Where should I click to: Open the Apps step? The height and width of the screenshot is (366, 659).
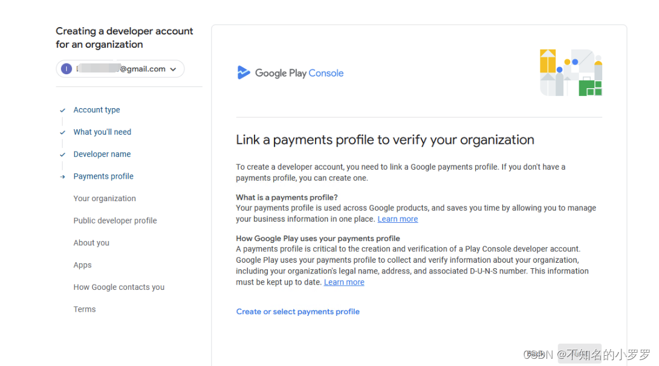(x=82, y=265)
